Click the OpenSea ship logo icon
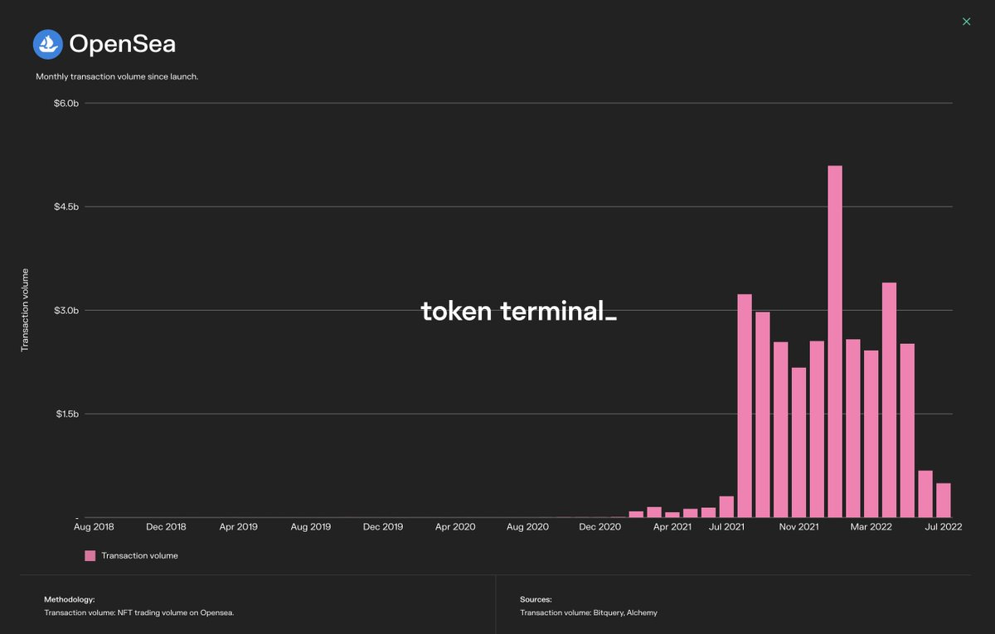This screenshot has height=634, width=995. coord(48,44)
